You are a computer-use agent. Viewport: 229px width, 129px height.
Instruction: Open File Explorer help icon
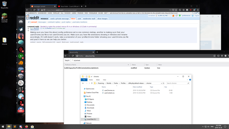(190, 80)
